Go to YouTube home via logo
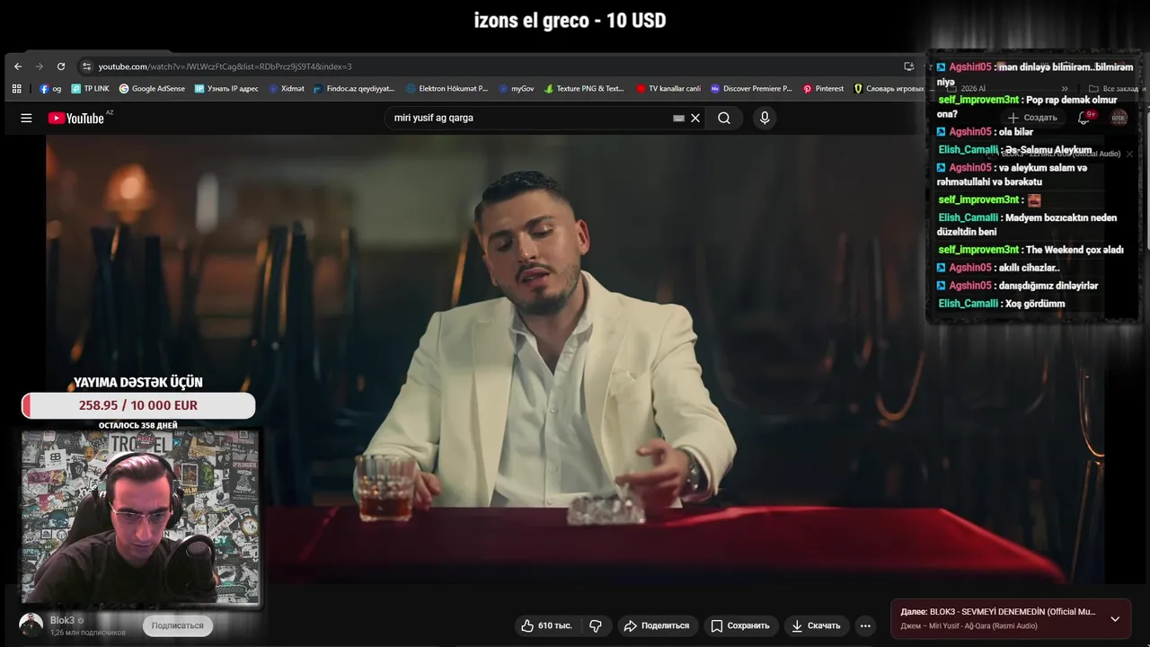Screen dimensions: 1150x647 coord(76,118)
